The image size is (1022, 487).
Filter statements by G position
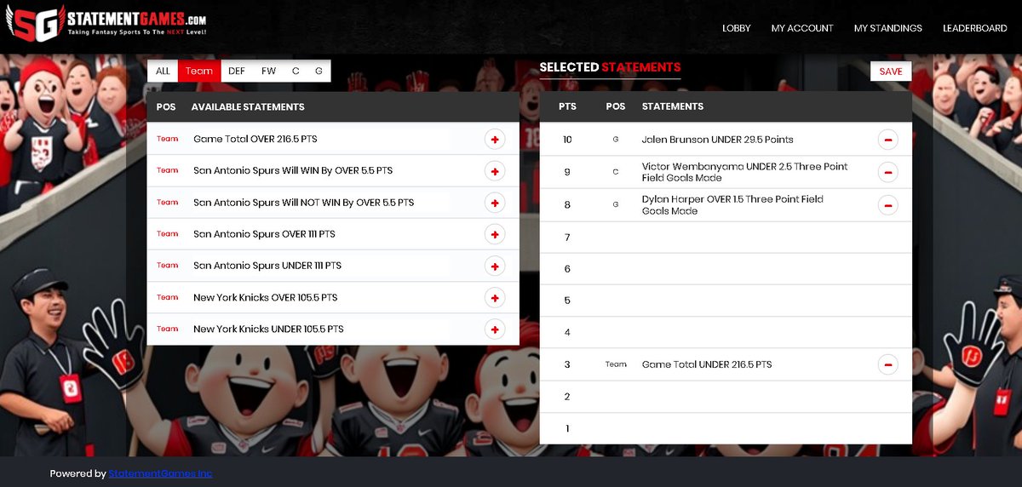pos(319,72)
